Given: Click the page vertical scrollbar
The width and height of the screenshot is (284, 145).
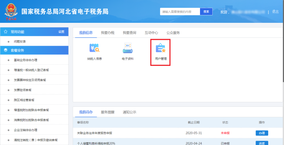Looking at the screenshot, I should click(283, 41).
